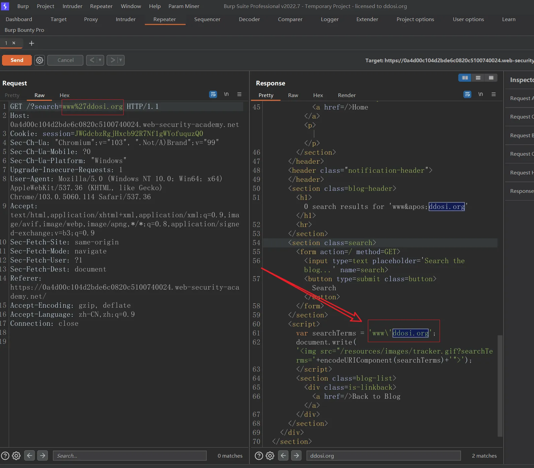Screen dimensions: 534x468
Task: Click the response pane vertical scrollbar
Action: [x=500, y=385]
